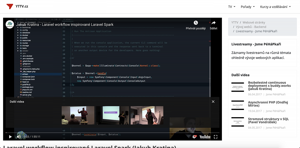Click the Přehrát později clock icon
Viewport: 300px width, 148px height.
pyautogui.click(x=196, y=23)
